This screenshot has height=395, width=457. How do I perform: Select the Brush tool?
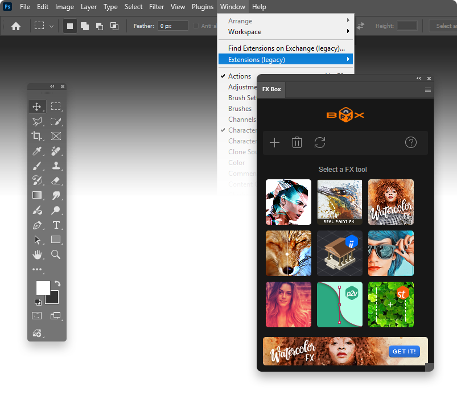coord(36,167)
